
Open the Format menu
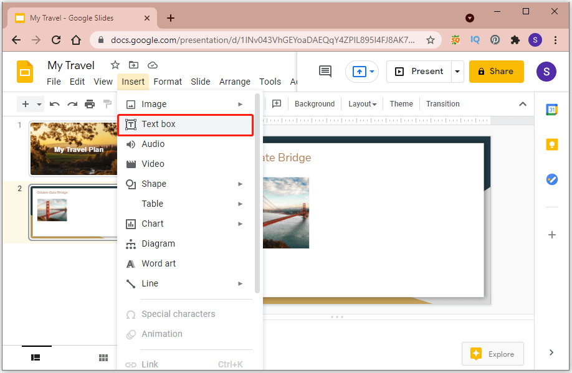167,81
